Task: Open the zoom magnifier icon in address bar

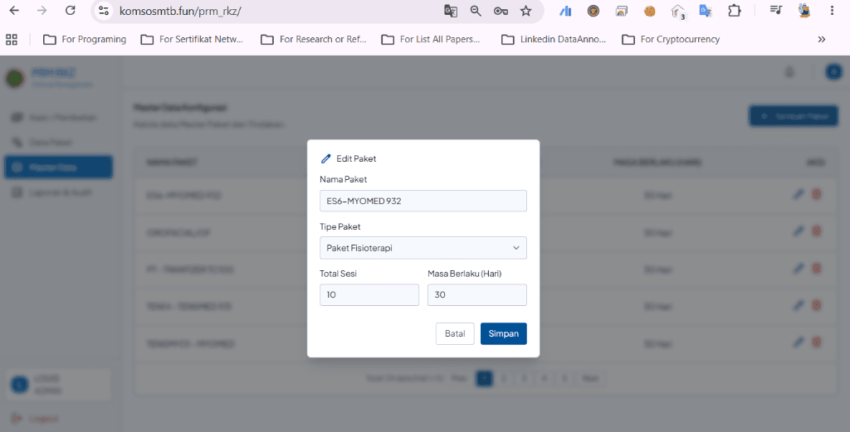Action: coord(476,11)
